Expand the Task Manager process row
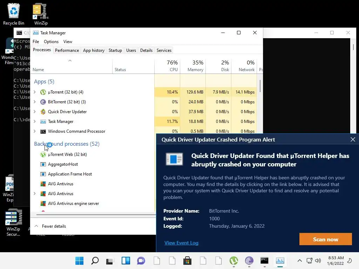Screen dimensions: 359x269 point(35,122)
